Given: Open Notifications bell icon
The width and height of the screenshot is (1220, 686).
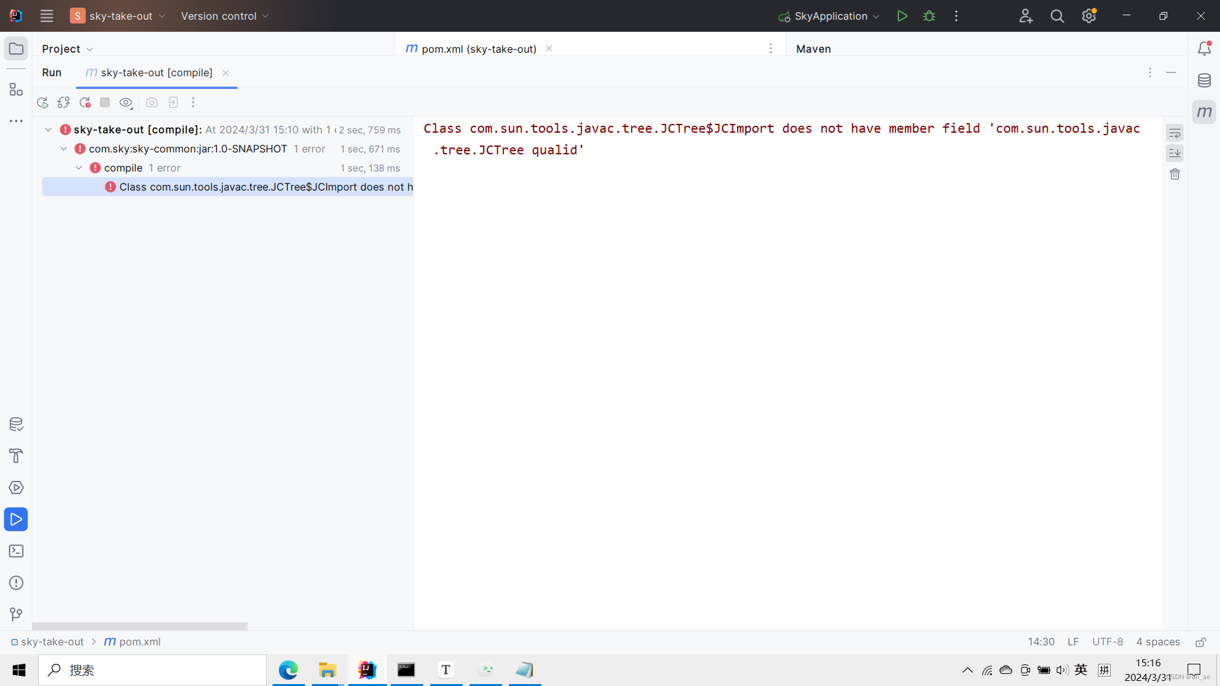Looking at the screenshot, I should coord(1204,48).
